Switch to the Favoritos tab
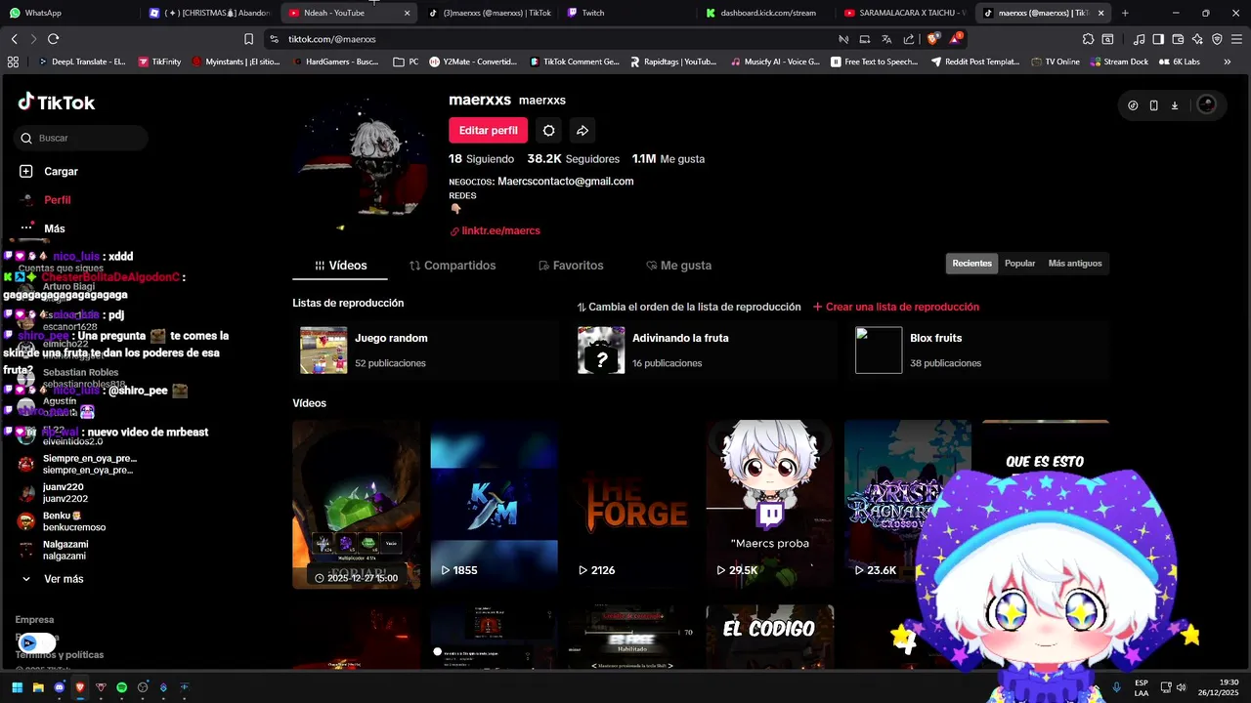1251x703 pixels. (x=571, y=266)
